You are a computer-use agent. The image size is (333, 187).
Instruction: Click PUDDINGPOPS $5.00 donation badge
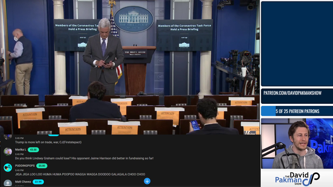(x=42, y=166)
